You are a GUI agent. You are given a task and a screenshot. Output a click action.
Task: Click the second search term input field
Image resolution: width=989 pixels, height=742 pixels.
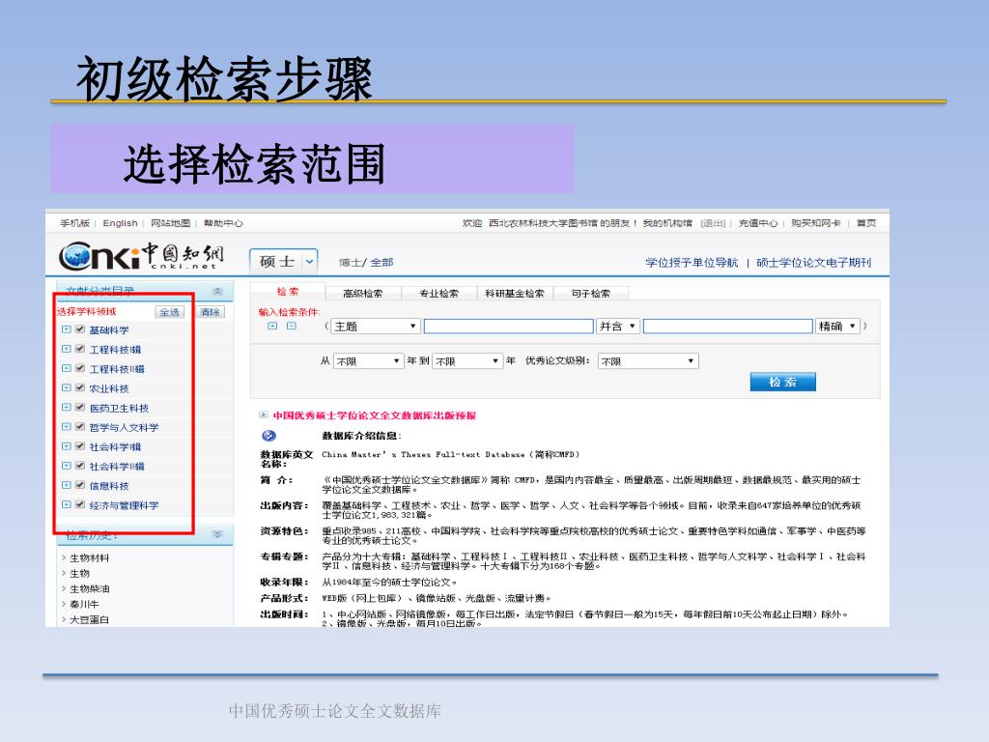[x=728, y=327]
